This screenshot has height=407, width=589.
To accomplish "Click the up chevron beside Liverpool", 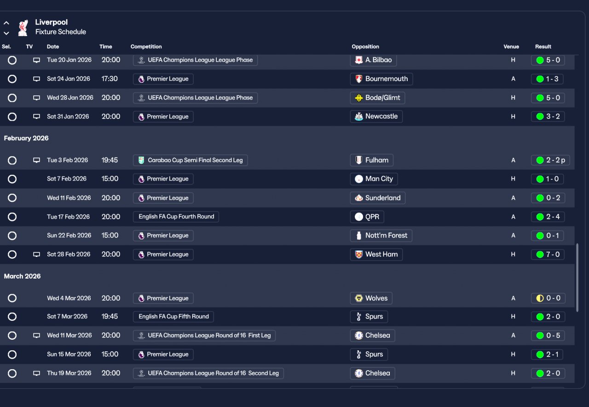I will pyautogui.click(x=6, y=23).
